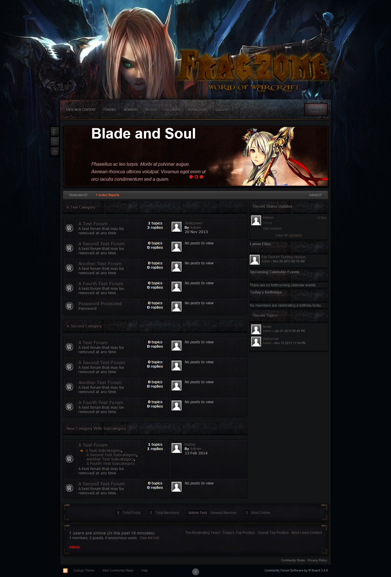This screenshot has width=391, height=577.
Task: Select the middle slider pagination dot
Action: [196, 177]
